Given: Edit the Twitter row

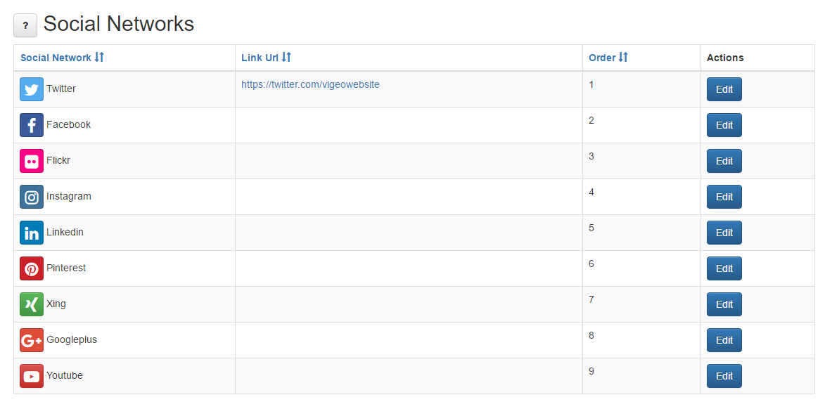Looking at the screenshot, I should [724, 89].
